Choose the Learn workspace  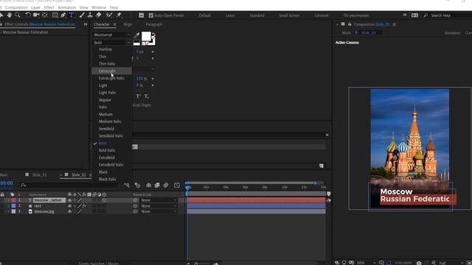click(230, 15)
